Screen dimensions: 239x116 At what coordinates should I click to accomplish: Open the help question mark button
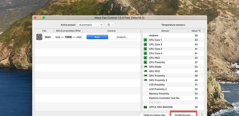tap(202, 115)
